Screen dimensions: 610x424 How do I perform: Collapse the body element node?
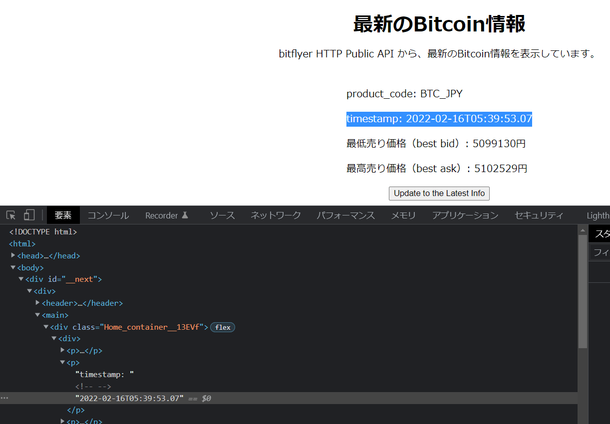[13, 267]
